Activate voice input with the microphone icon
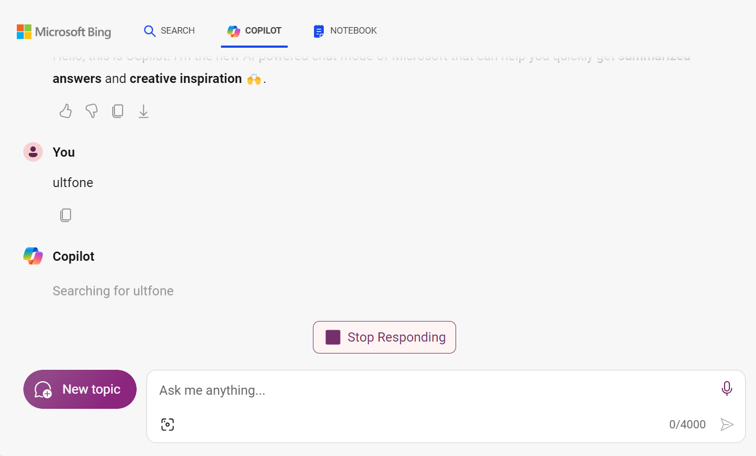Image resolution: width=756 pixels, height=456 pixels. 727,388
